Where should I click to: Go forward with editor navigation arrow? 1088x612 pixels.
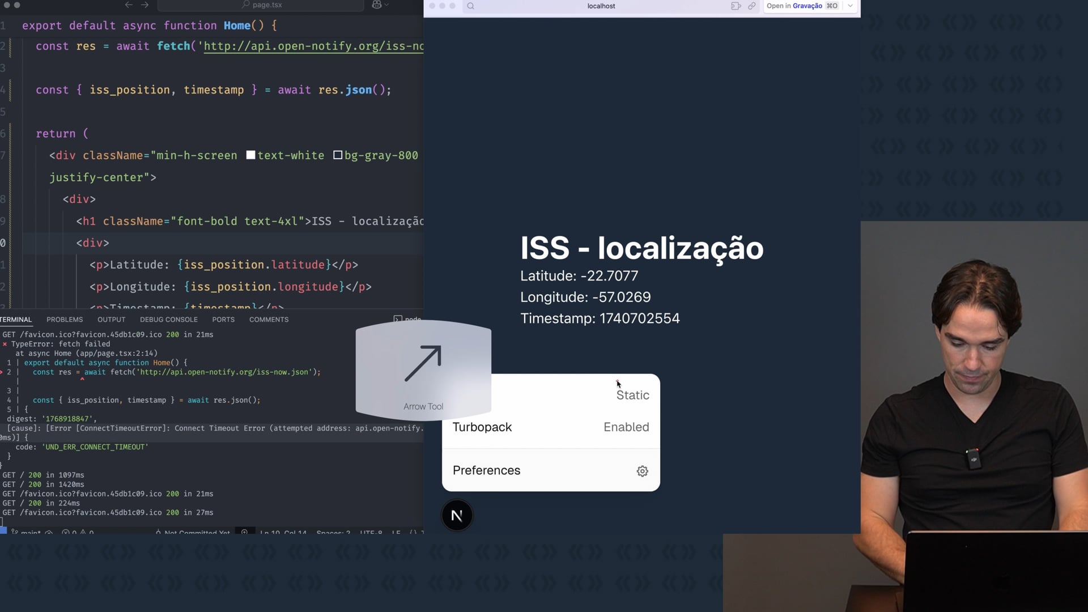145,5
